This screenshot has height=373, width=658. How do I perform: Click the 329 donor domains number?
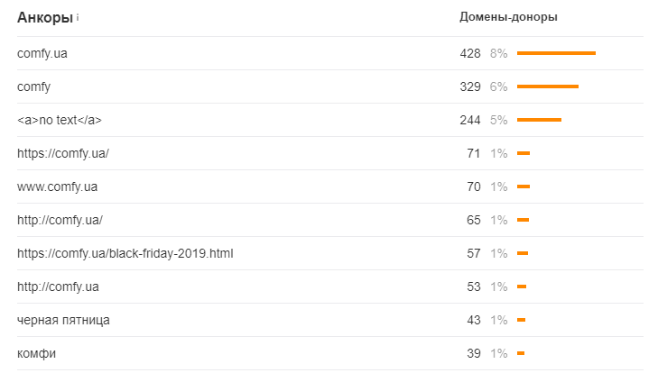[469, 86]
